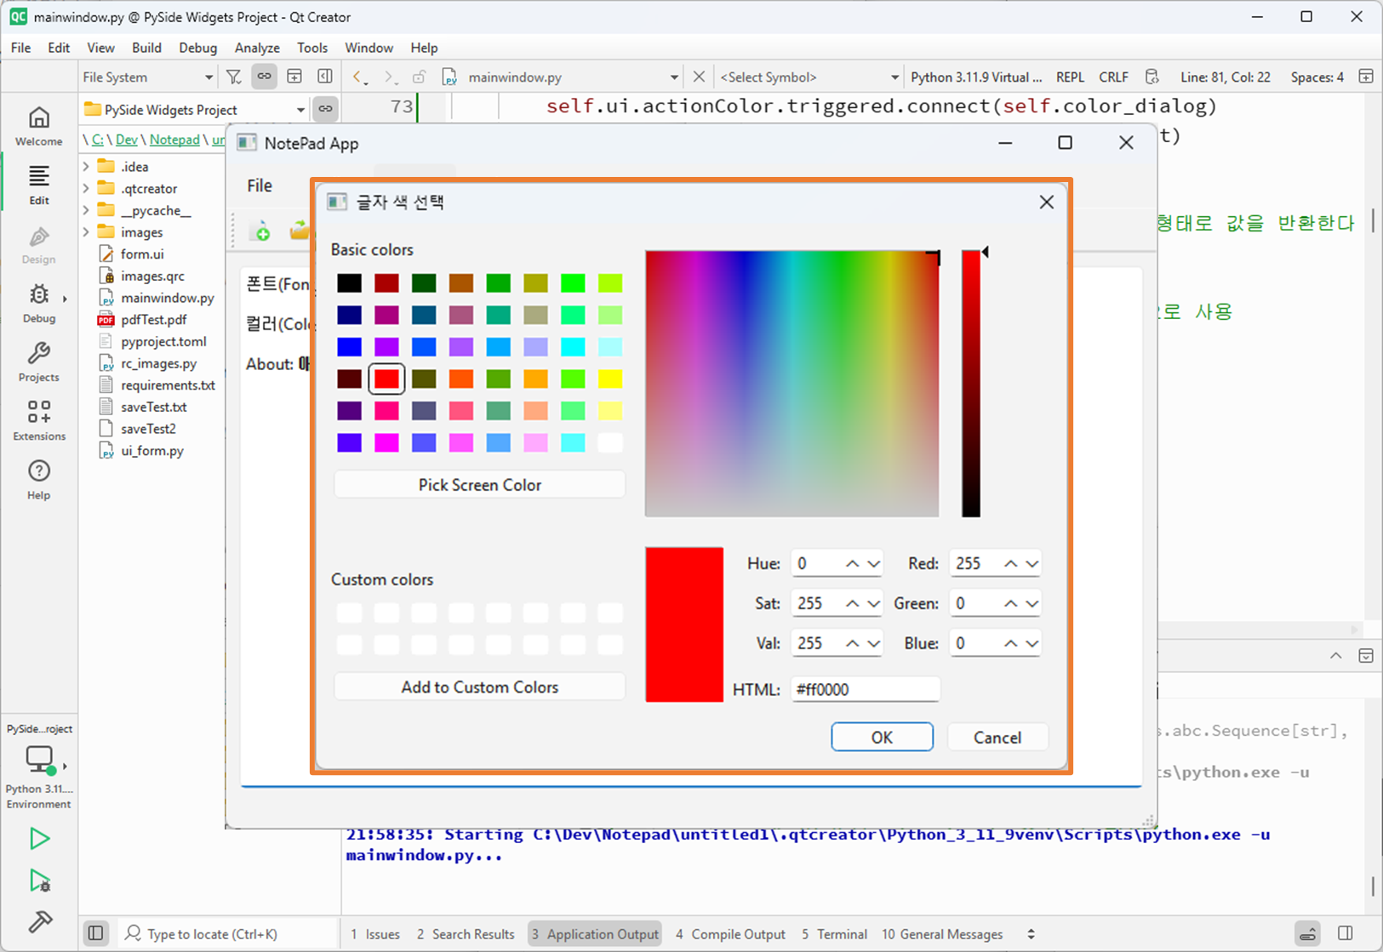Toggle progress details icon in status bar

pyautogui.click(x=1307, y=933)
